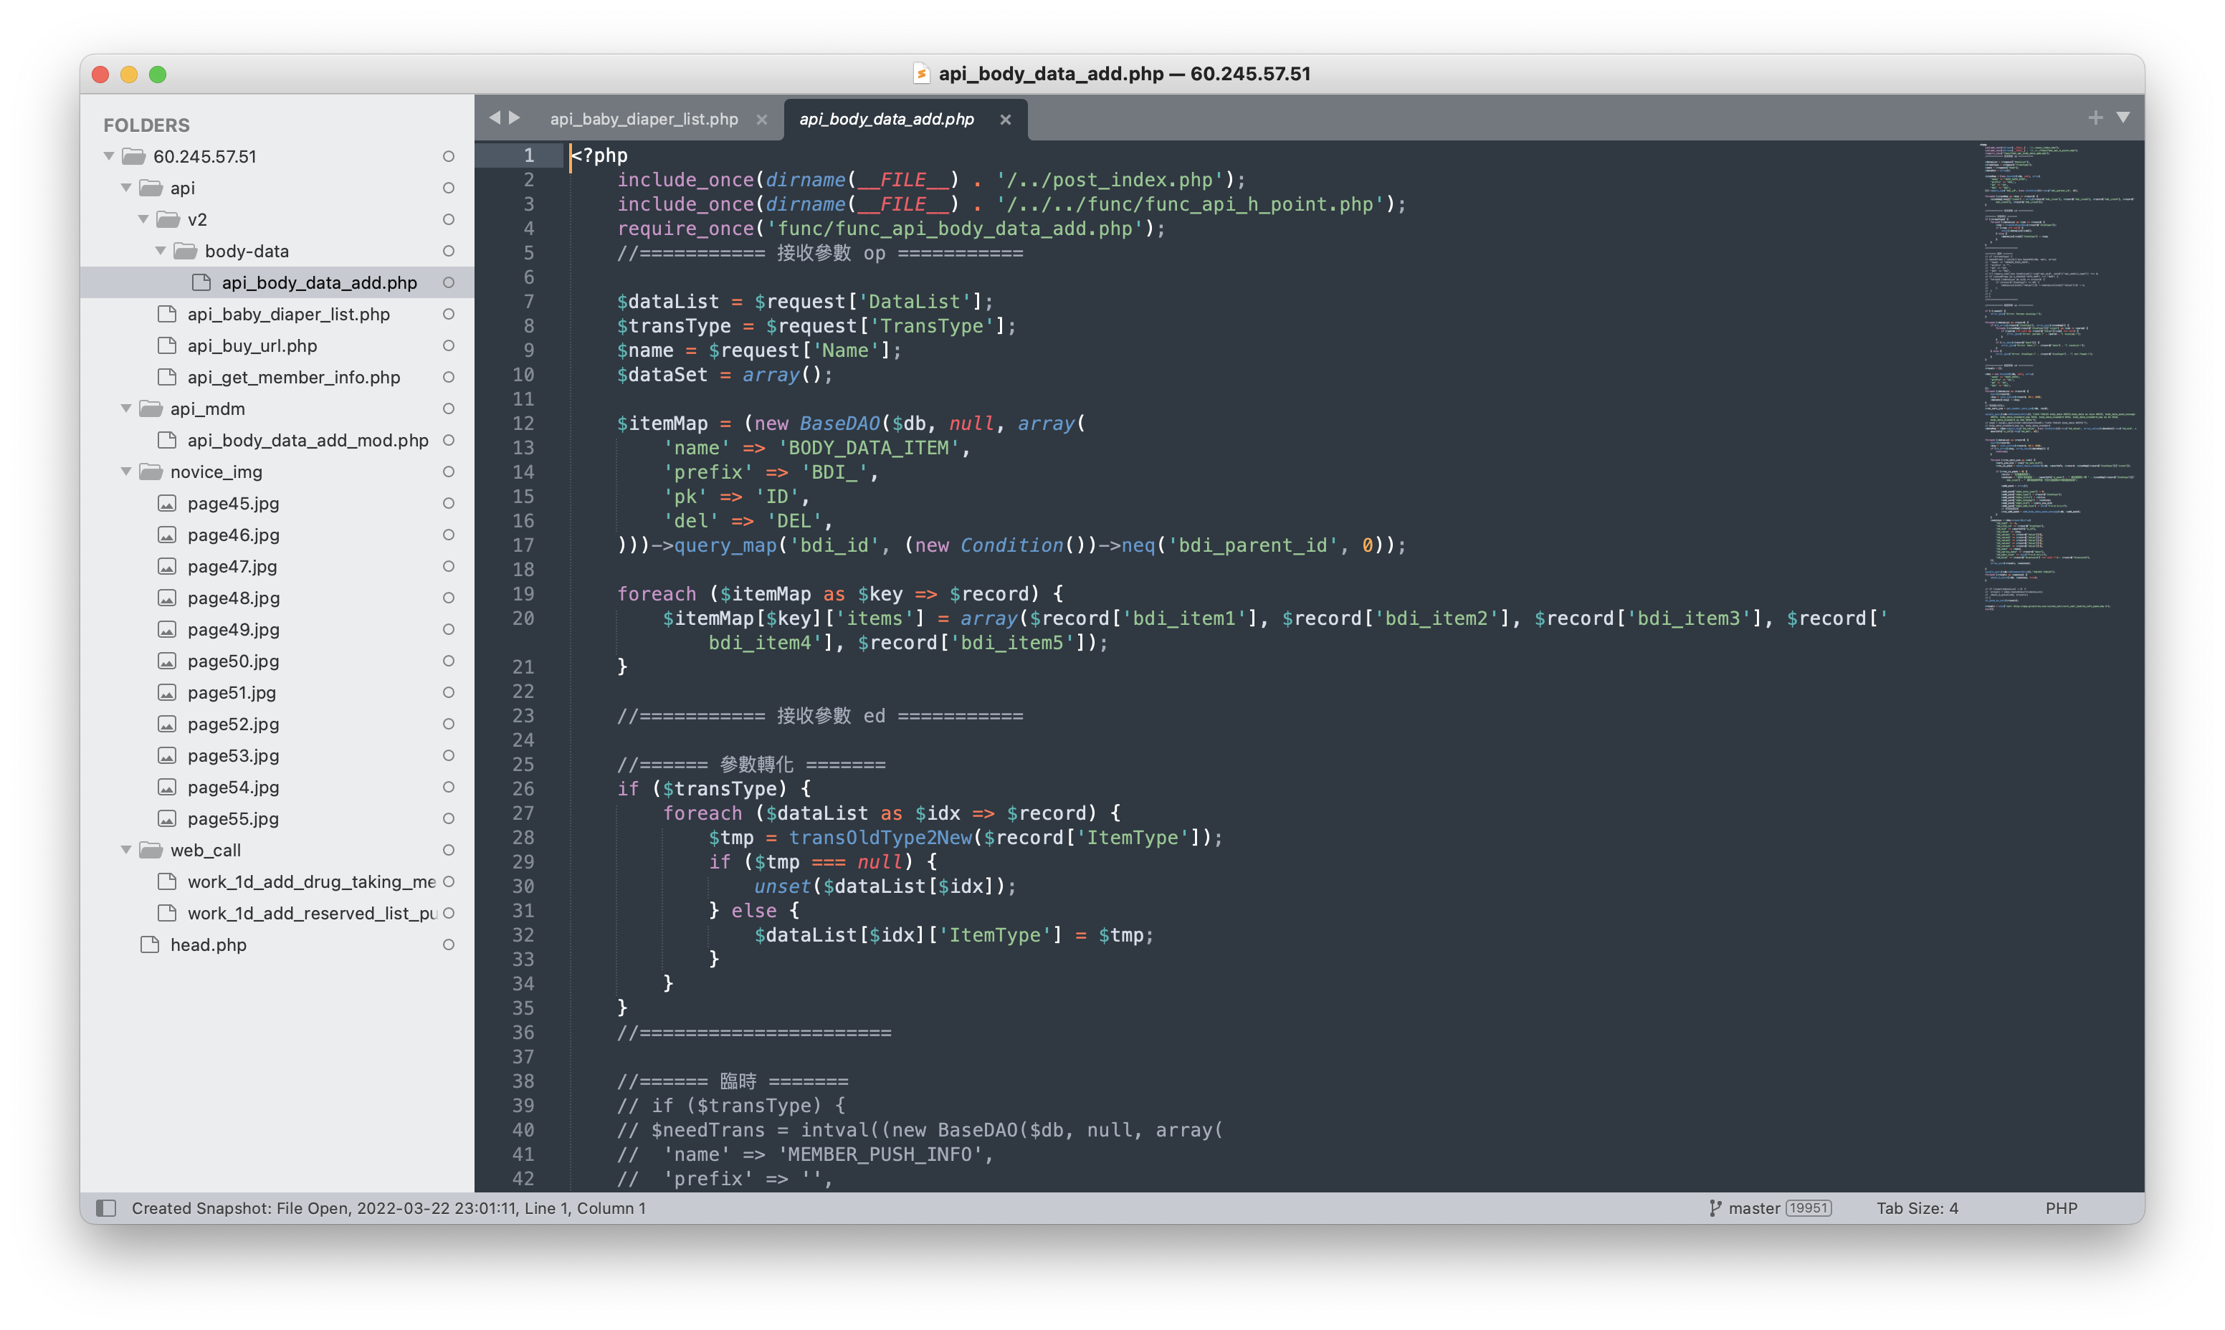Open the git master branch indicator
2225x1330 pixels.
[1745, 1208]
